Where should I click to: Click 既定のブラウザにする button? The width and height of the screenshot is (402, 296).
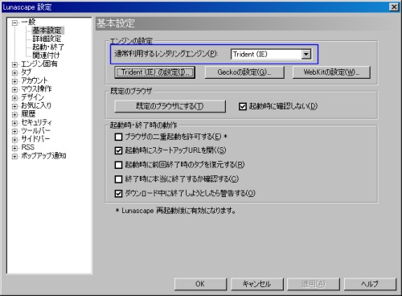[170, 106]
